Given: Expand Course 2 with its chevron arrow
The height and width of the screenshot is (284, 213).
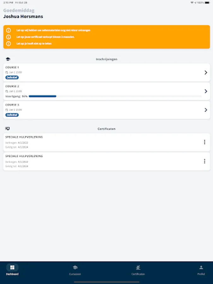Looking at the screenshot, I should coord(206,91).
